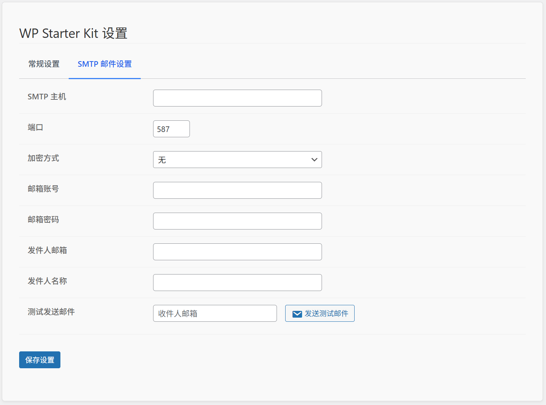Viewport: 546px width, 405px height.
Task: Click the 测试发送邮件 row label
Action: 51,312
